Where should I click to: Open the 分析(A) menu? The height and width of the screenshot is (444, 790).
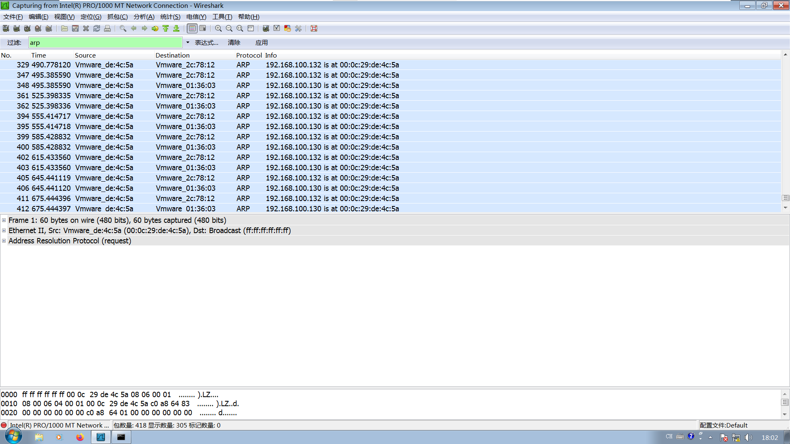144,17
